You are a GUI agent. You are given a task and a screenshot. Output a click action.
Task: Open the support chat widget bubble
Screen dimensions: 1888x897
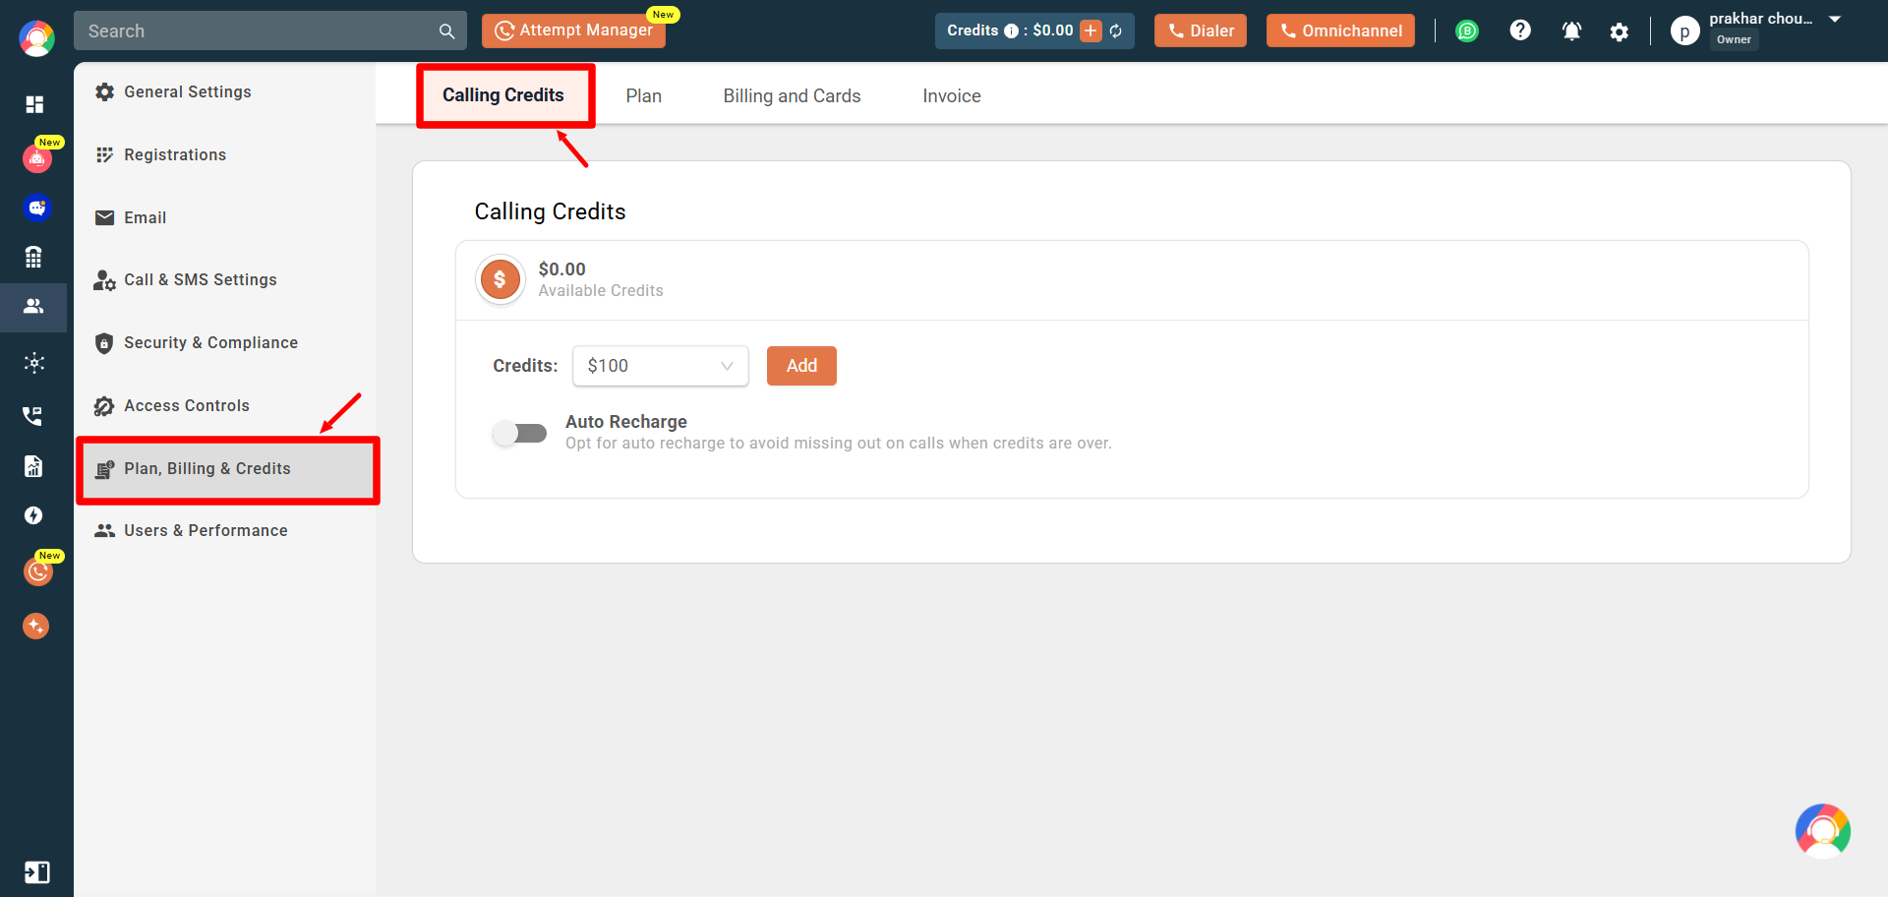[1822, 831]
